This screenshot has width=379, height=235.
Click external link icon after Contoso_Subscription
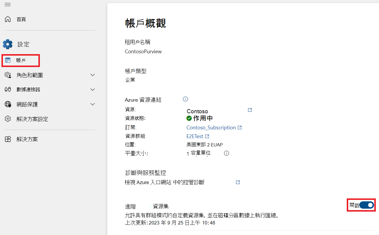point(239,128)
